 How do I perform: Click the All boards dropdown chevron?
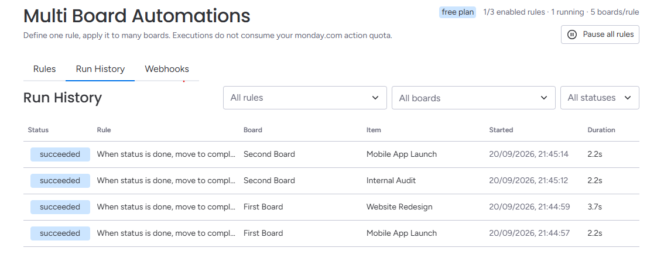(544, 98)
